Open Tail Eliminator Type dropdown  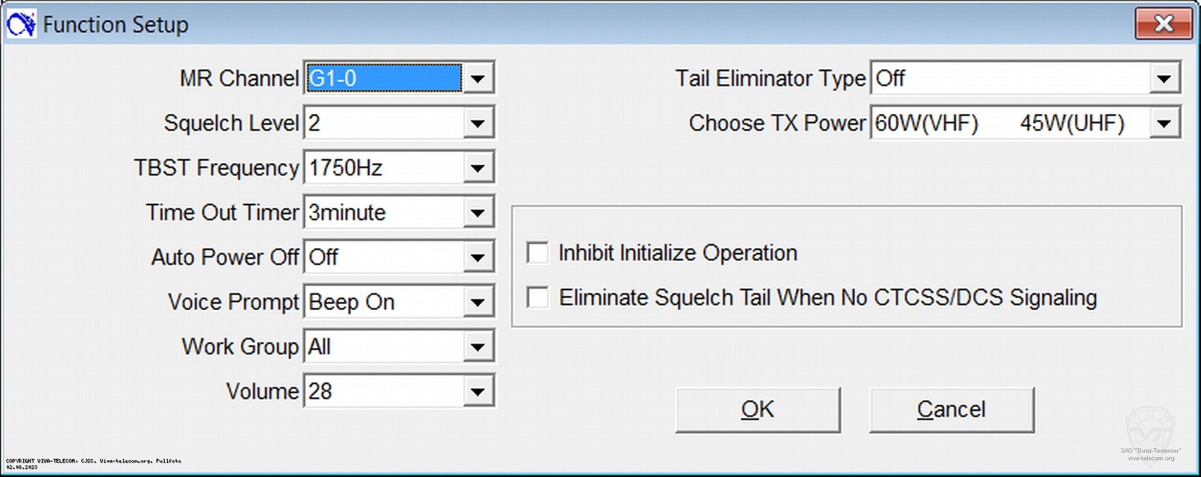(x=1164, y=78)
